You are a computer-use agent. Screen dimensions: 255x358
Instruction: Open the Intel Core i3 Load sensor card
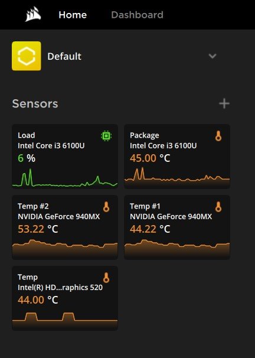pyautogui.click(x=65, y=157)
